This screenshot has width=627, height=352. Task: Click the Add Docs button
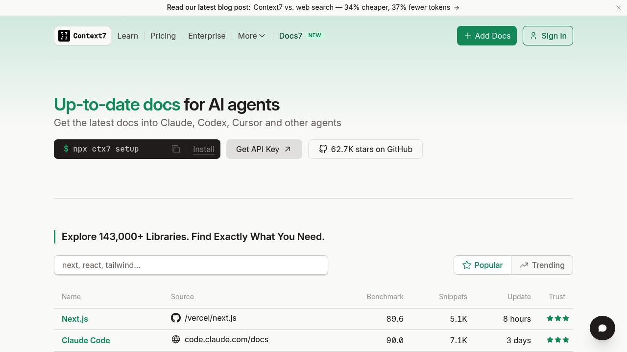tap(487, 36)
